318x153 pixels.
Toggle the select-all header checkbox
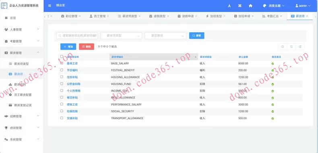(62, 56)
